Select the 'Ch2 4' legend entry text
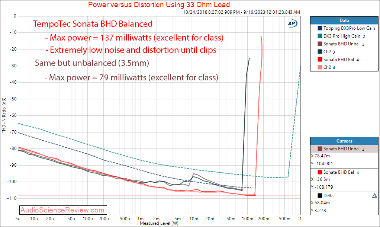This screenshot has width=380, height=227. point(329,67)
